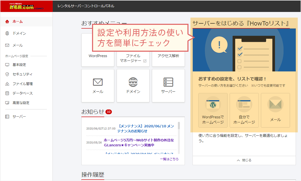The height and width of the screenshot is (181, 301).
Task: Click the WordPress logo in the HowTo list
Action: (213, 104)
